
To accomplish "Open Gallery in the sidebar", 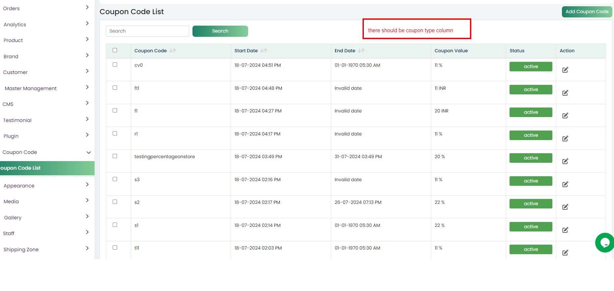I will pyautogui.click(x=13, y=218).
